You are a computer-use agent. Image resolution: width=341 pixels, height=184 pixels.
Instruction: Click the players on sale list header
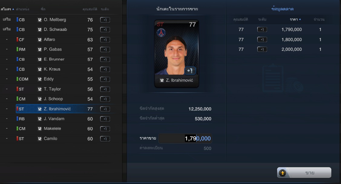click(177, 9)
